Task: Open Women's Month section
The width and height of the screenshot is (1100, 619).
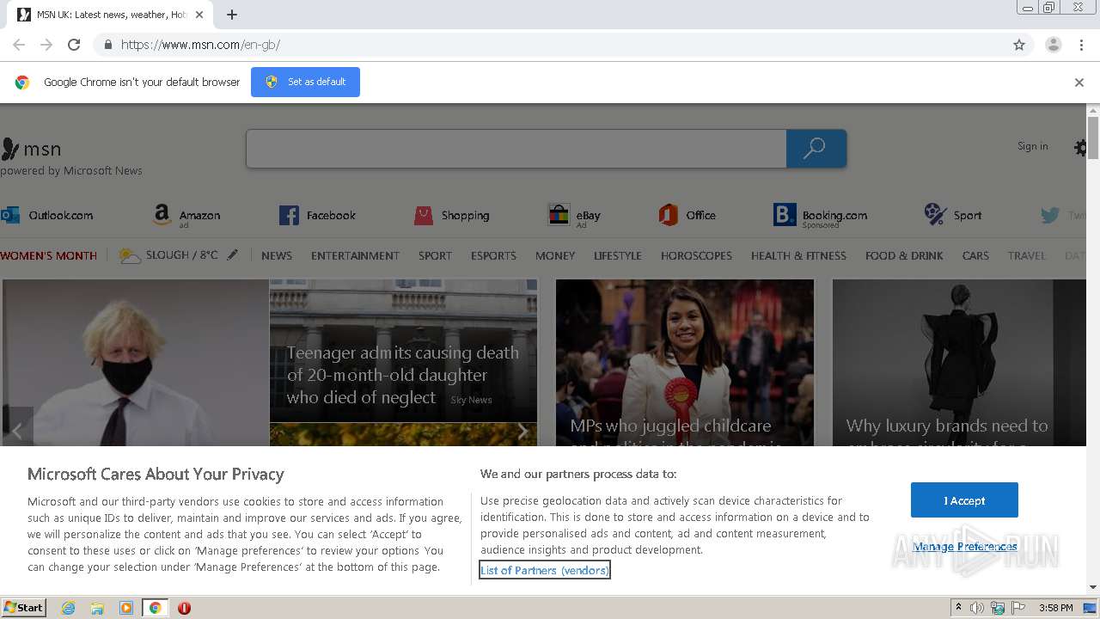Action: click(x=49, y=255)
